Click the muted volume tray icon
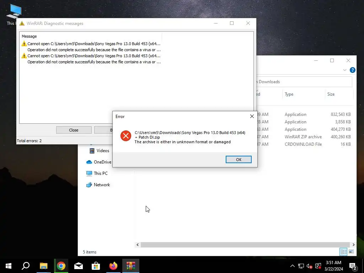 [309, 266]
